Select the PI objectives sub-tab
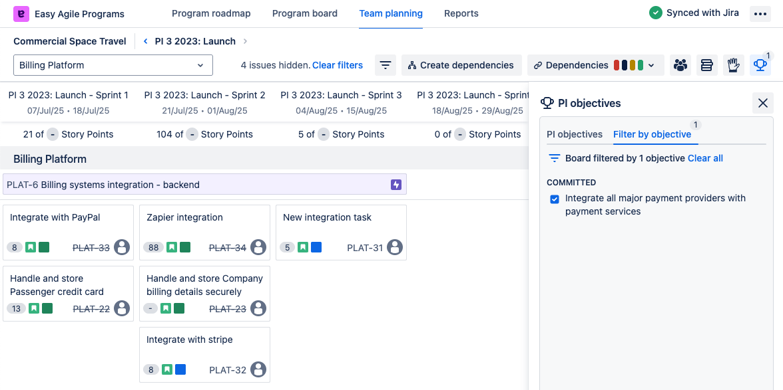Screen dimensions: 783x390 574,134
